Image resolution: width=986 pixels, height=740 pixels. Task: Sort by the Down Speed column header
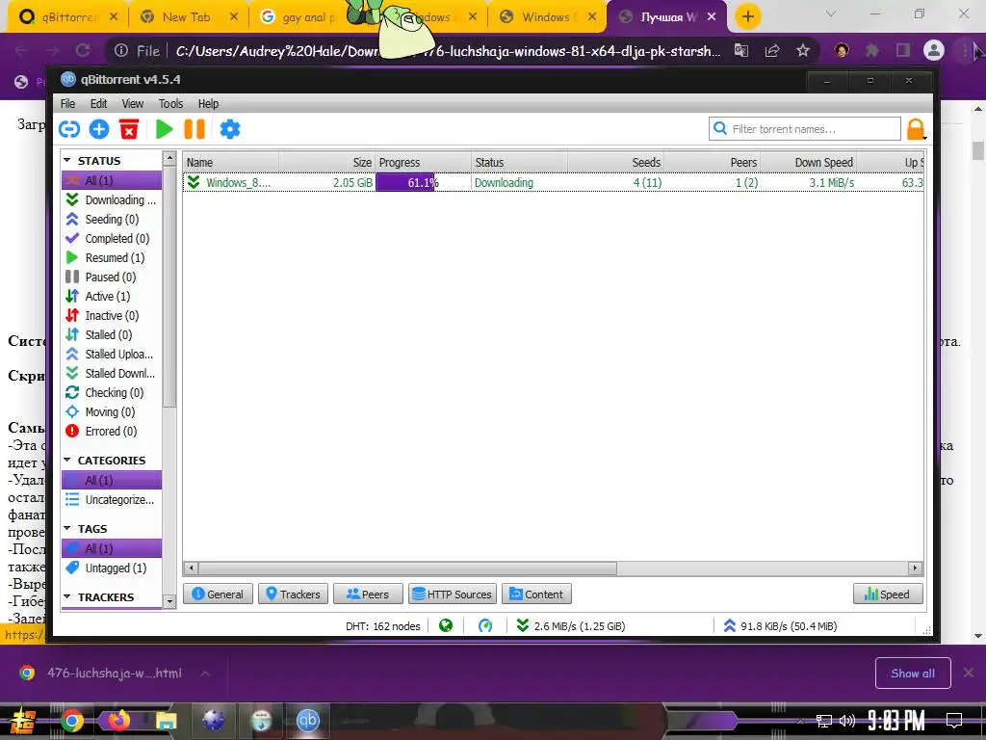click(x=809, y=162)
